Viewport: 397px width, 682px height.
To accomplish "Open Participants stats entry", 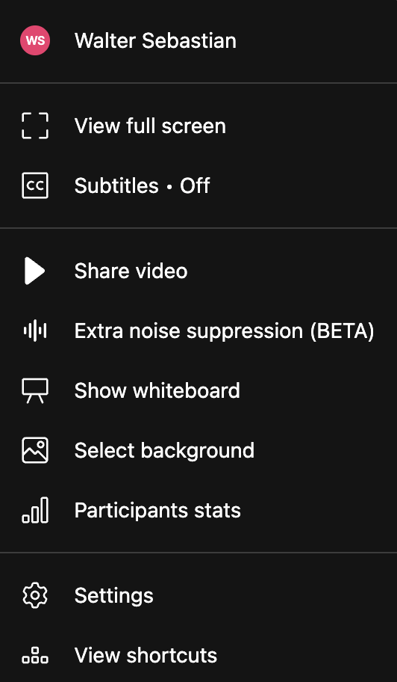I will click(198, 510).
